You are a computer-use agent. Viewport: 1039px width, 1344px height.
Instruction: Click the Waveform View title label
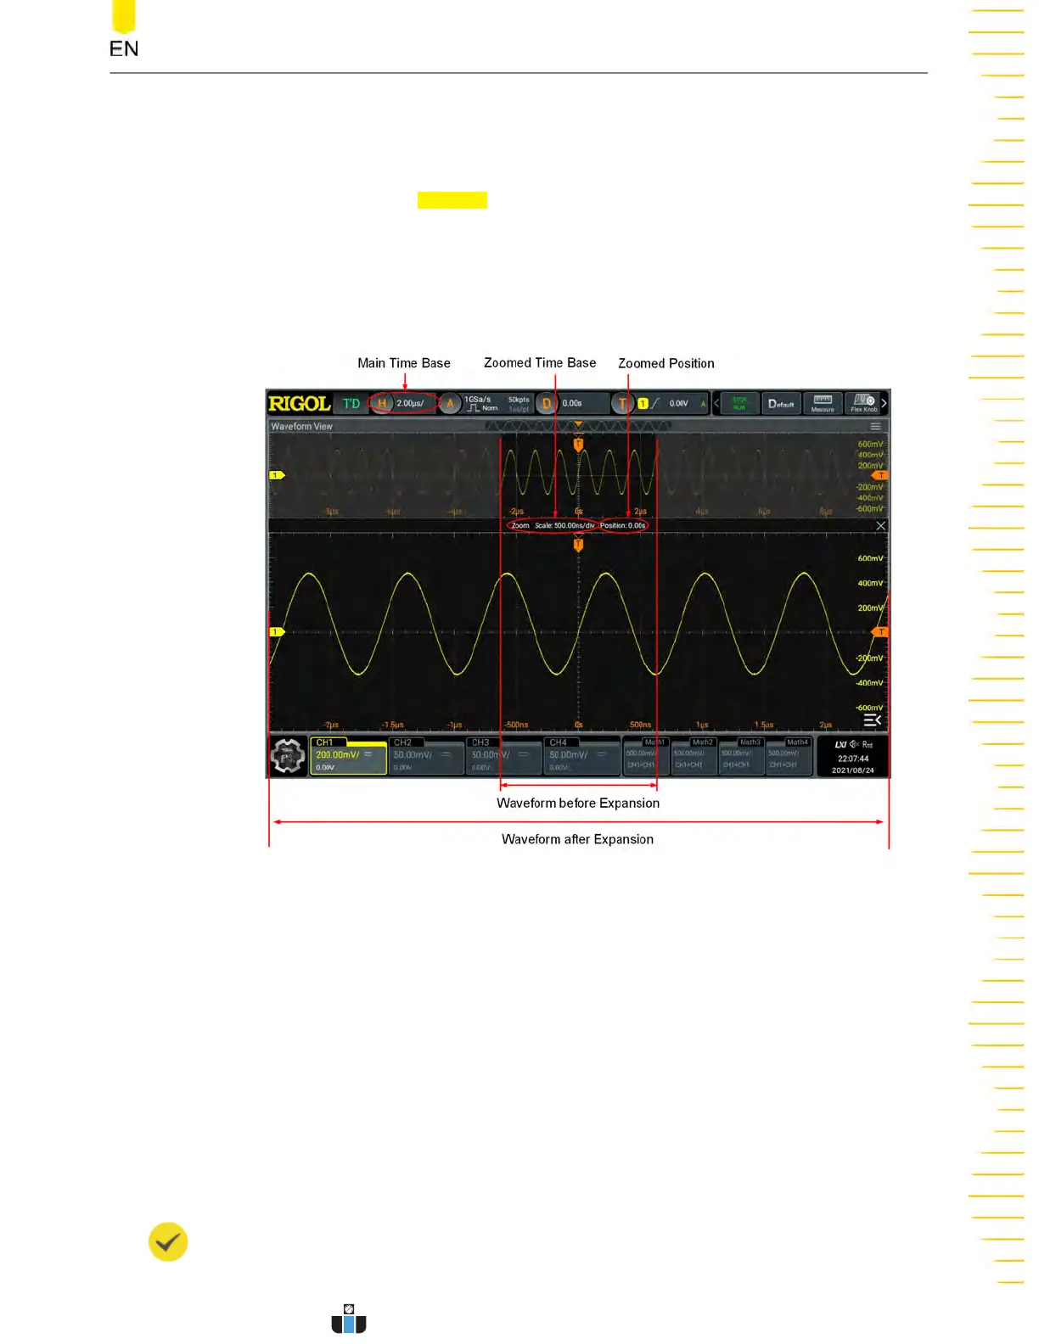point(301,427)
